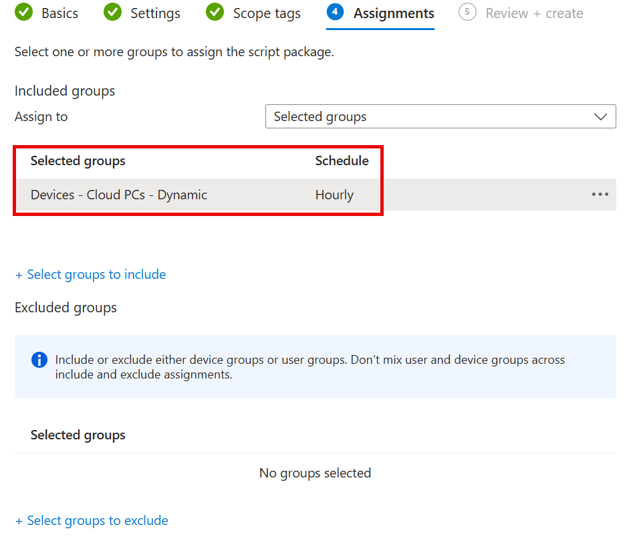Click the Schedule column header
Image resolution: width=629 pixels, height=545 pixels.
coord(342,160)
